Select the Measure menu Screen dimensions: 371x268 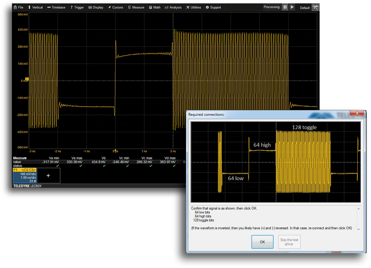[136, 7]
